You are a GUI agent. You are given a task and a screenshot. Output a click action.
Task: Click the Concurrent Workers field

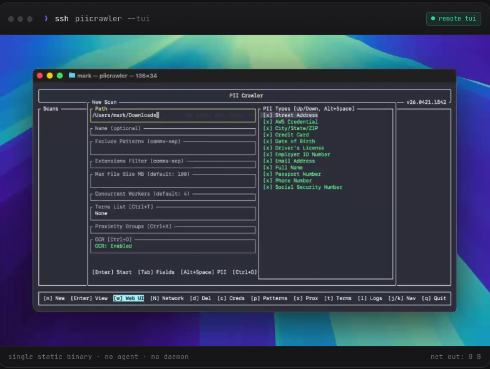pyautogui.click(x=173, y=197)
